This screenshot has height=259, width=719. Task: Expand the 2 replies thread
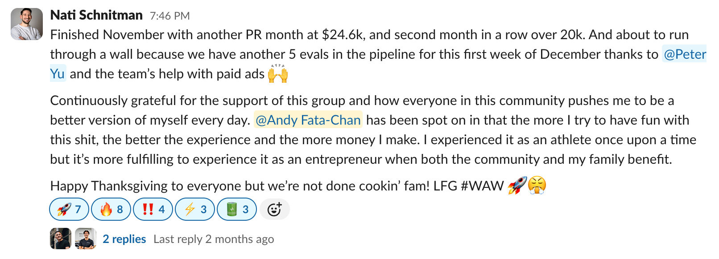[x=124, y=239]
